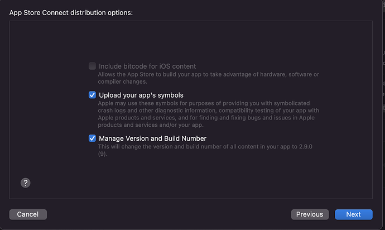The width and height of the screenshot is (385, 230).
Task: Open help with the question mark button
Action: tap(25, 183)
